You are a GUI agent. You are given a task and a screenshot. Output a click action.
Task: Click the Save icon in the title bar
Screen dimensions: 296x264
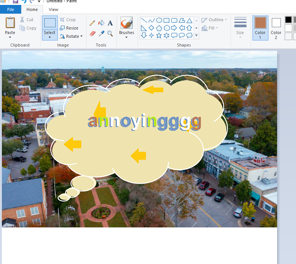pos(15,2)
